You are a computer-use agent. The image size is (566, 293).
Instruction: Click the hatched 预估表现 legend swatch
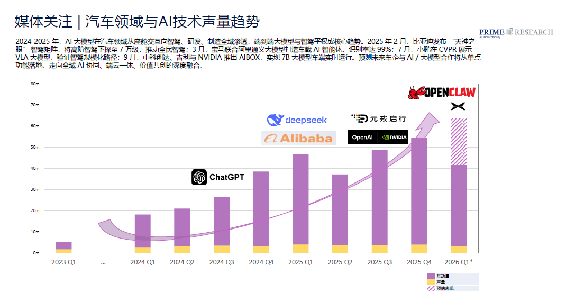tap(431, 288)
